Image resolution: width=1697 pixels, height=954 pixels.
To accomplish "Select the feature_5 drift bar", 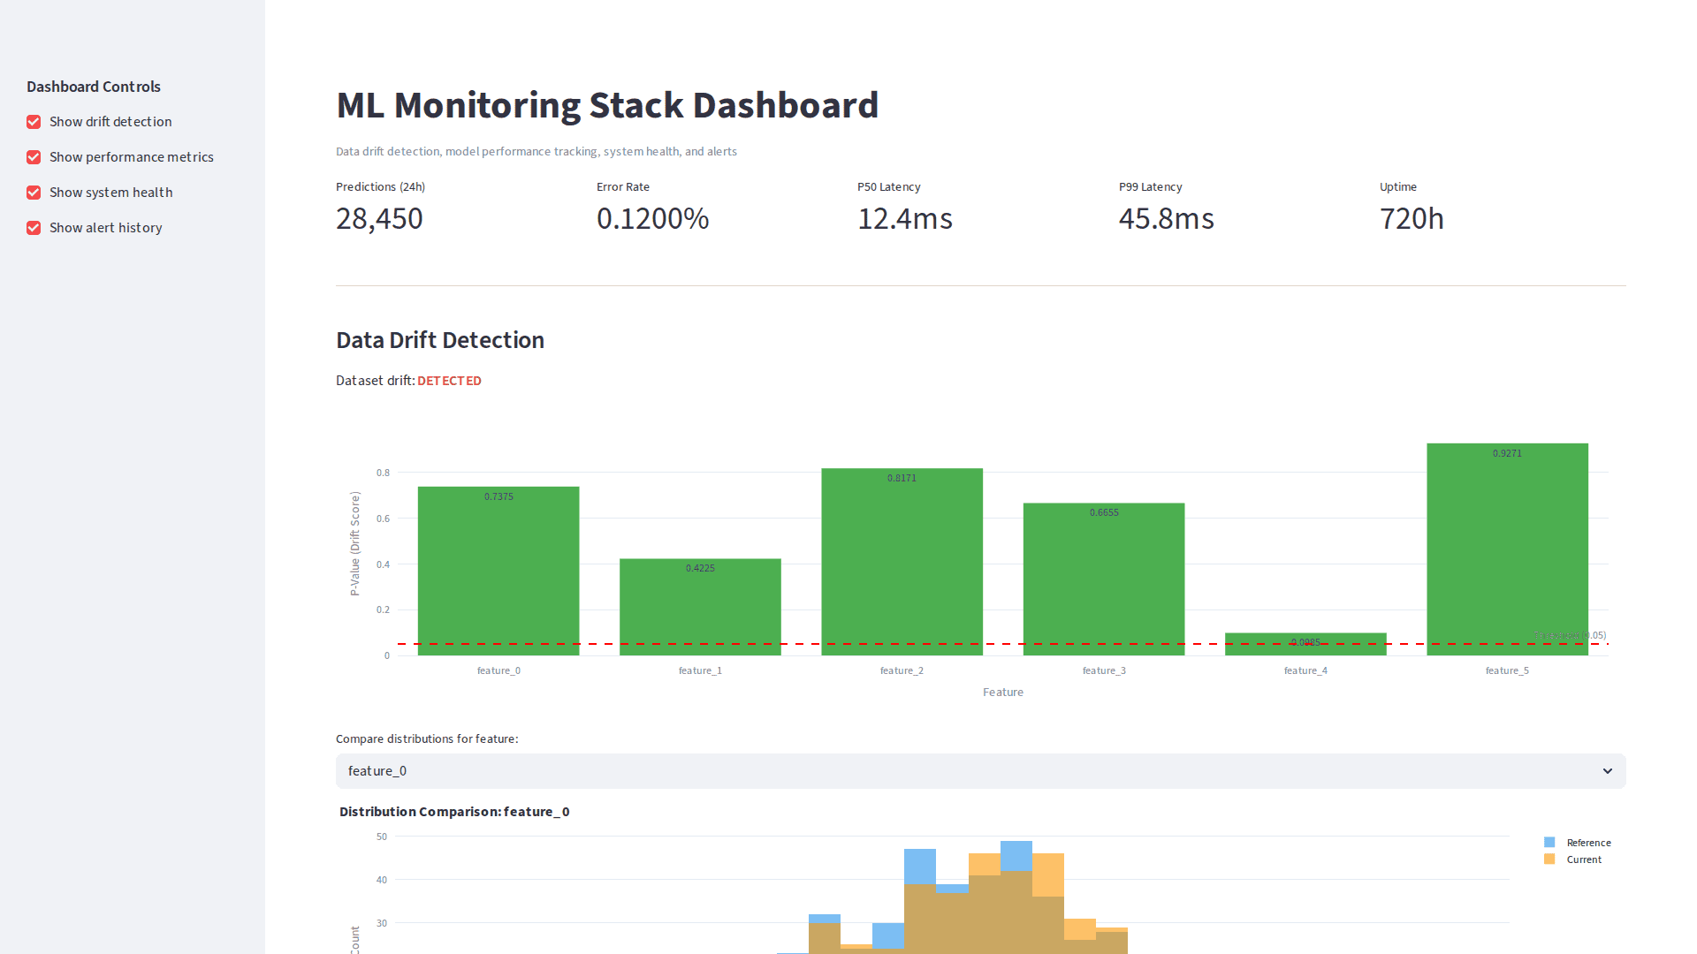I will (1507, 548).
